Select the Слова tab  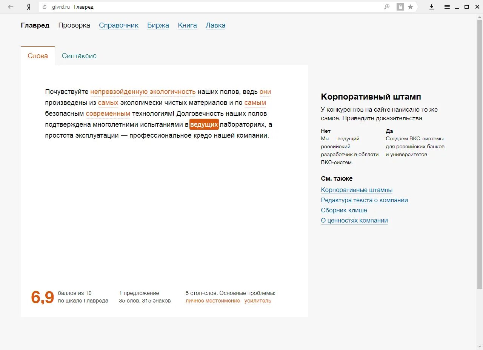point(38,56)
